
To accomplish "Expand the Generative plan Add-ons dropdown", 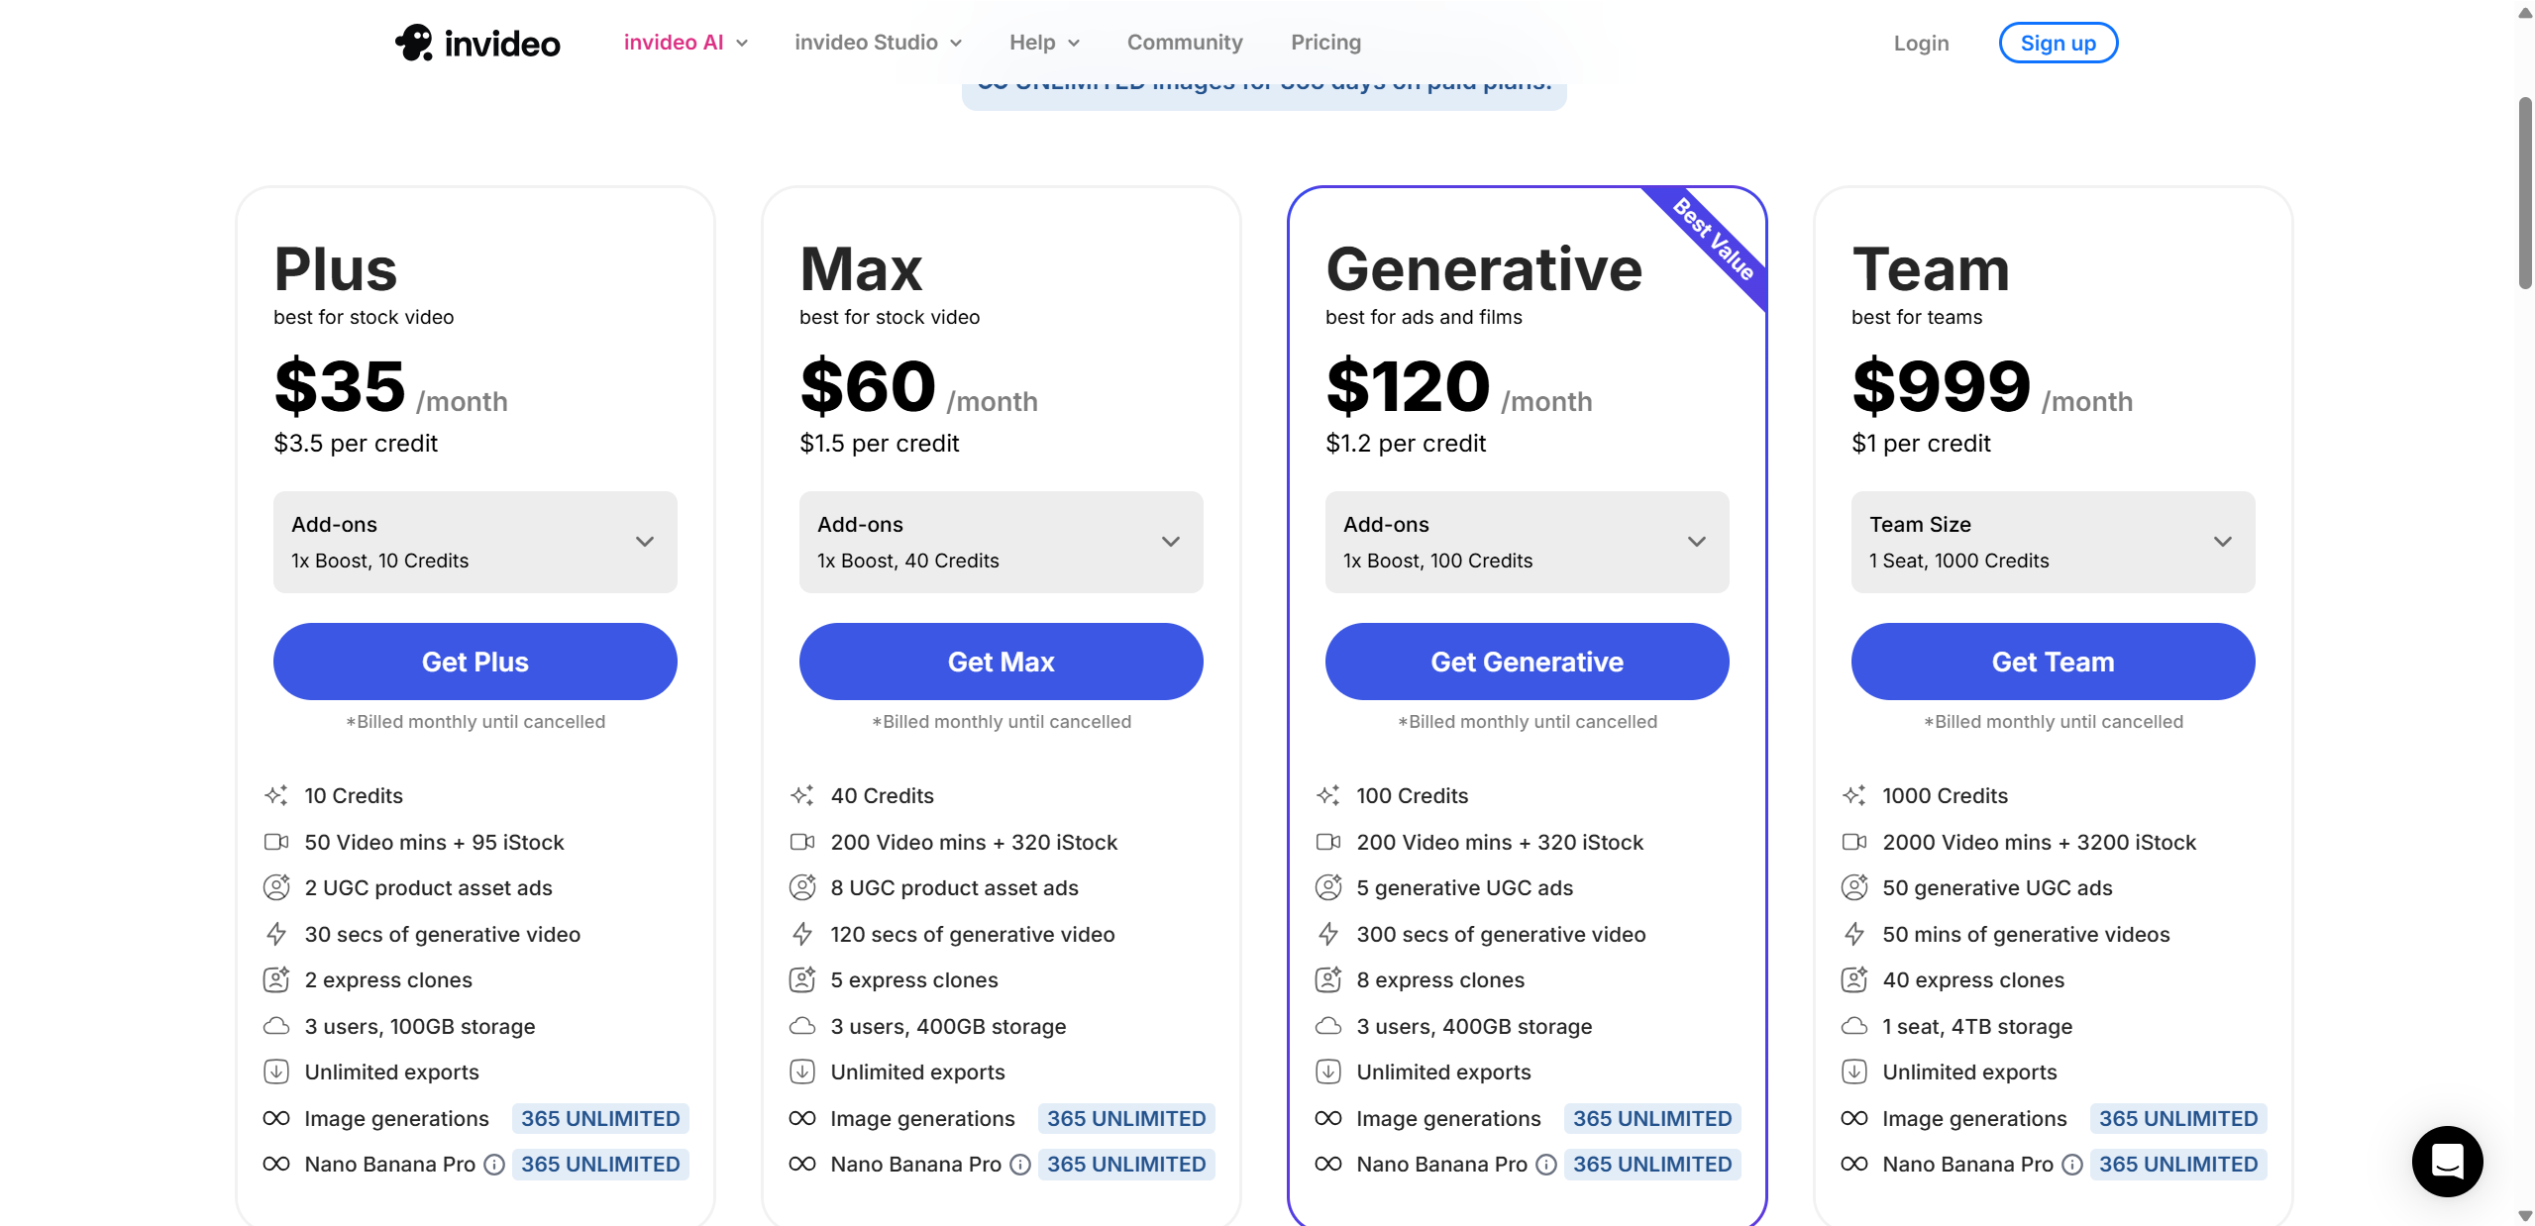I will (x=1528, y=542).
